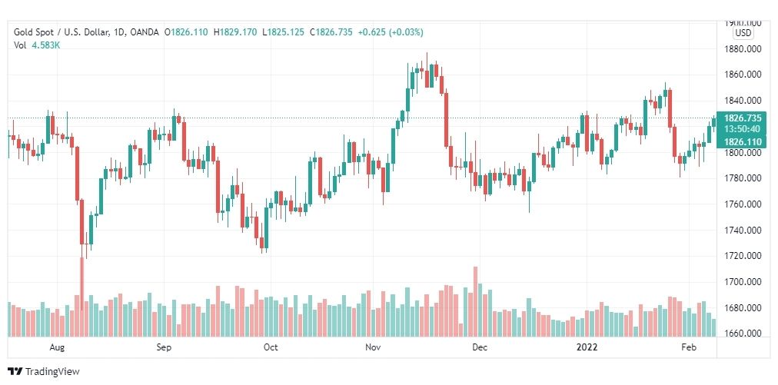Click the tallest volume bar near December

pyautogui.click(x=475, y=302)
